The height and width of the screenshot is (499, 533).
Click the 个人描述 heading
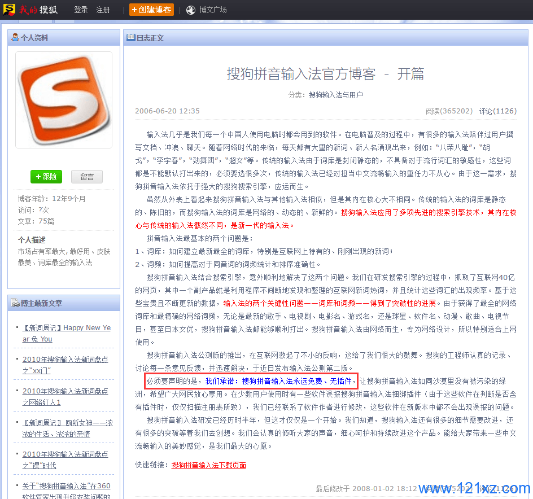32,240
